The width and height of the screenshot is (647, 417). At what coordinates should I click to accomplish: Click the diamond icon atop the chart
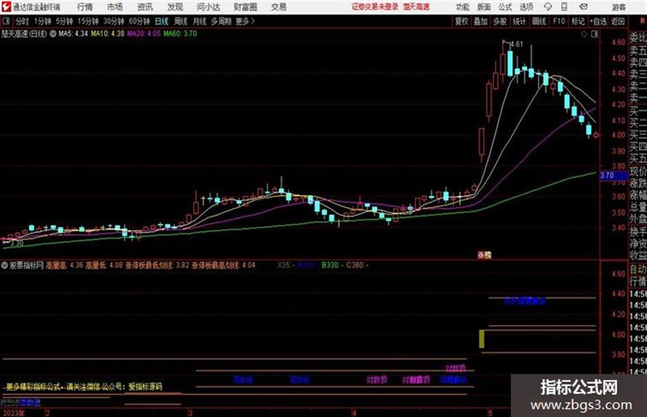(584, 34)
